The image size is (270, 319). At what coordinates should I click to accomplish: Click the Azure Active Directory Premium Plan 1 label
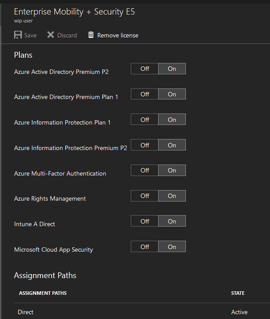click(66, 97)
